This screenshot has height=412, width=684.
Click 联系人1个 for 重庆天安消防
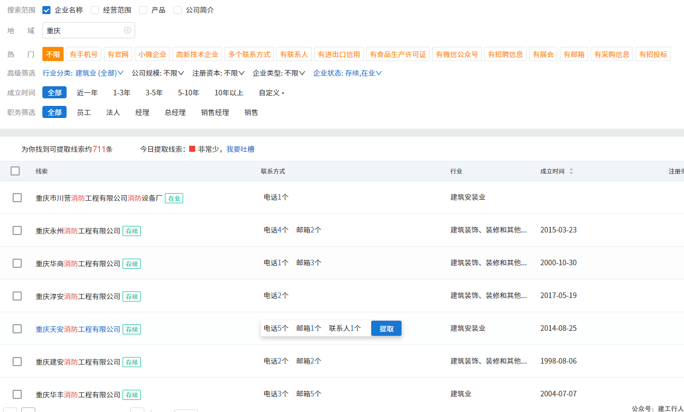pyautogui.click(x=345, y=328)
